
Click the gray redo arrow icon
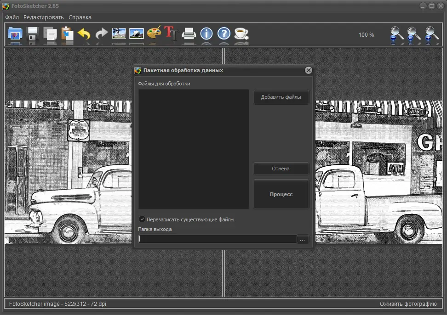pos(101,34)
